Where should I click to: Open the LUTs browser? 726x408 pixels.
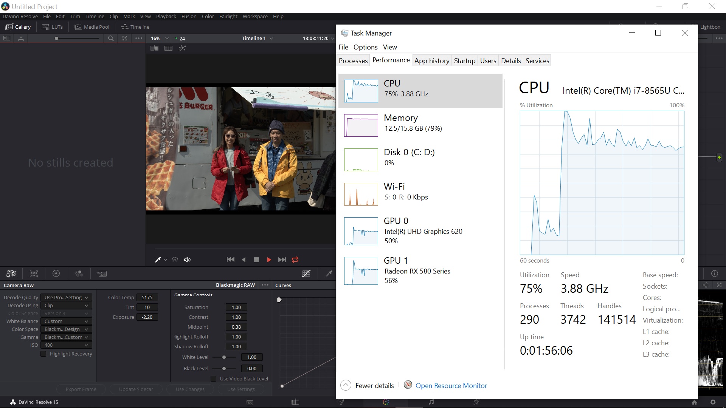pos(53,27)
